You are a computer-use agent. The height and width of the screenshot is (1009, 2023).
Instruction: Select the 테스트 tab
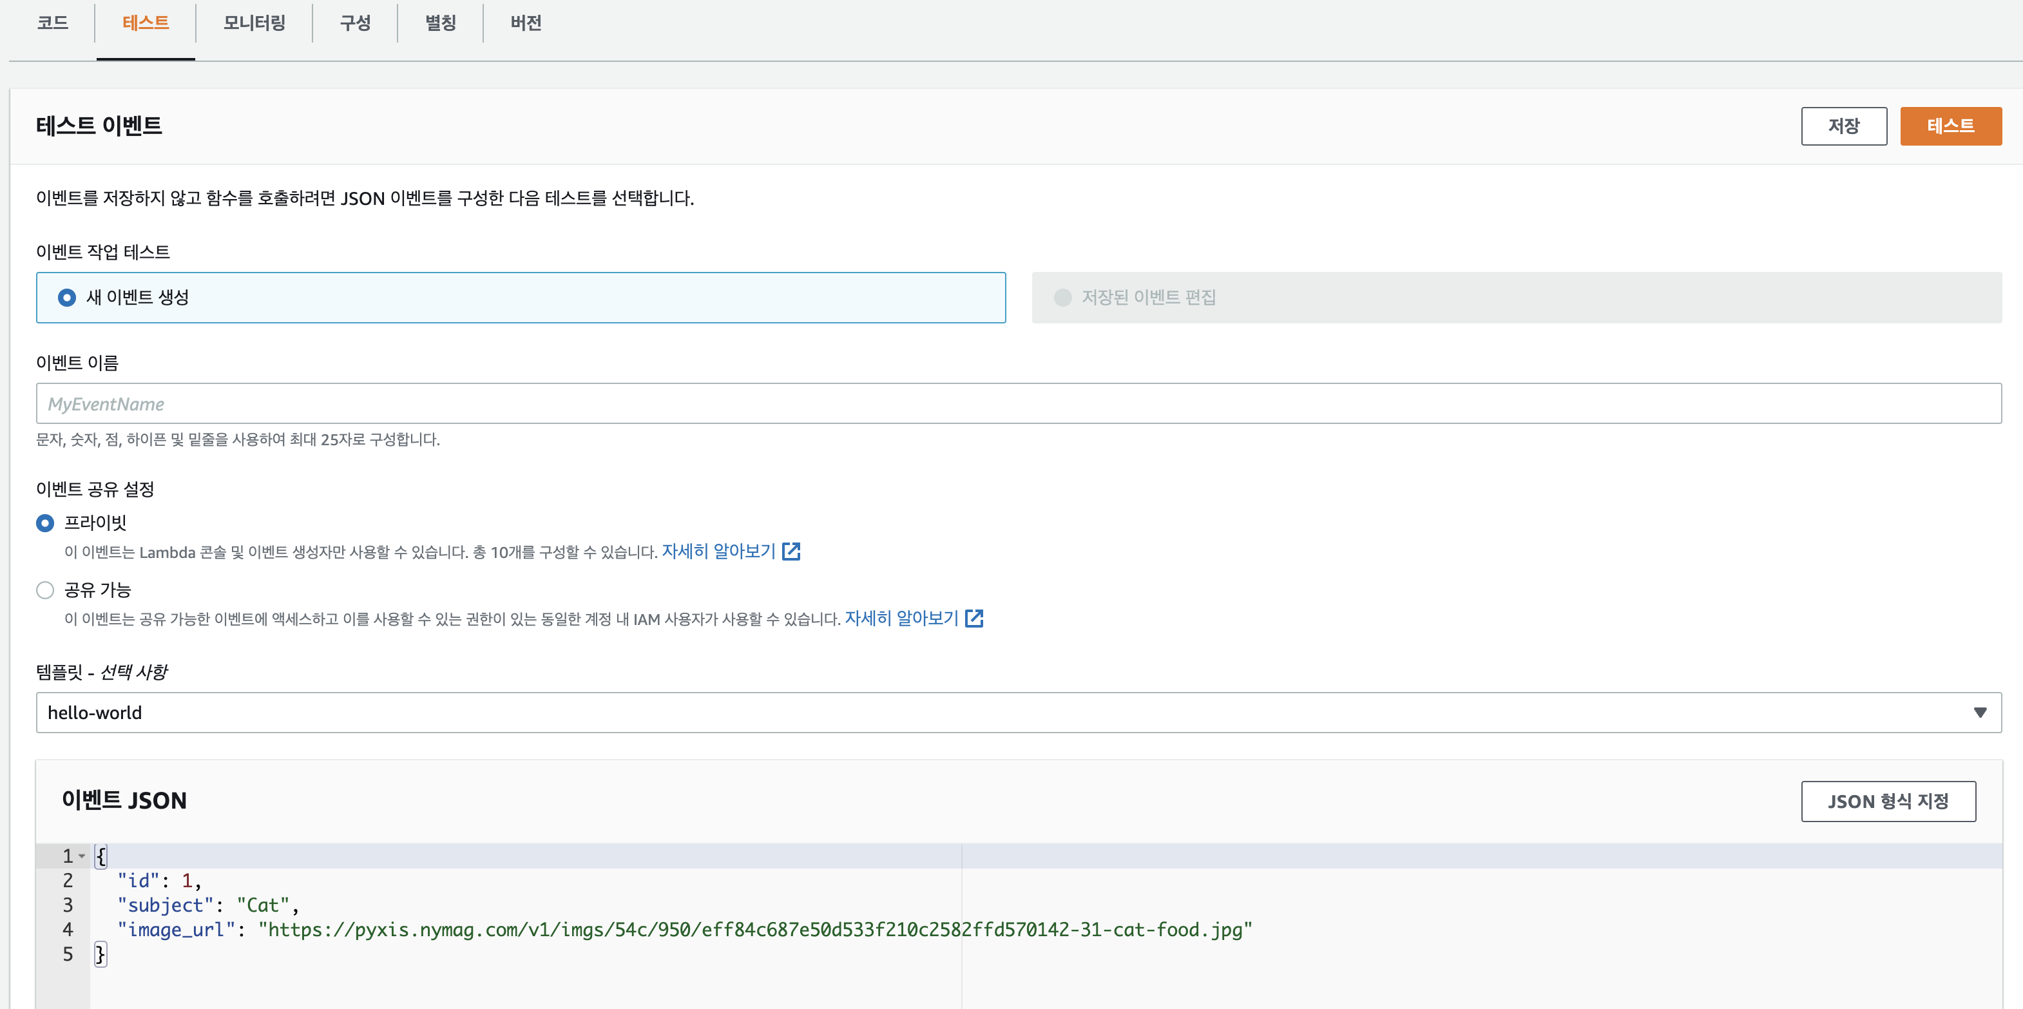pyautogui.click(x=146, y=23)
